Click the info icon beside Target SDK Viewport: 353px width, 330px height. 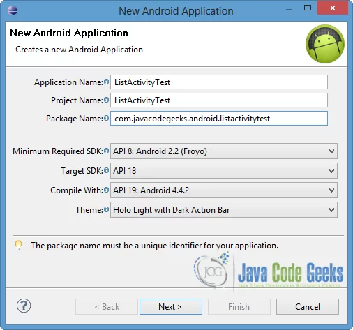(106, 170)
